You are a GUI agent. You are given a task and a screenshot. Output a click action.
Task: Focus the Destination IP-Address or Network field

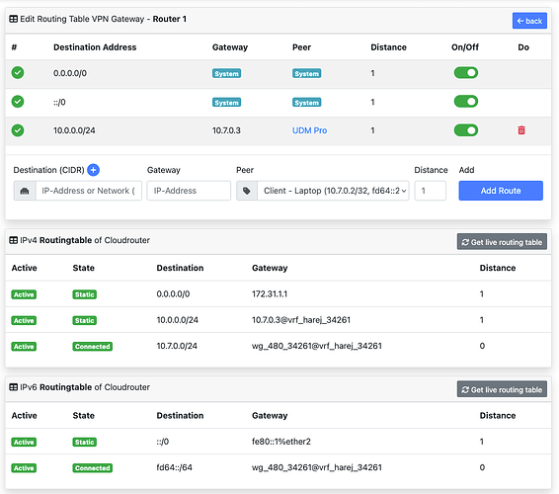89,191
